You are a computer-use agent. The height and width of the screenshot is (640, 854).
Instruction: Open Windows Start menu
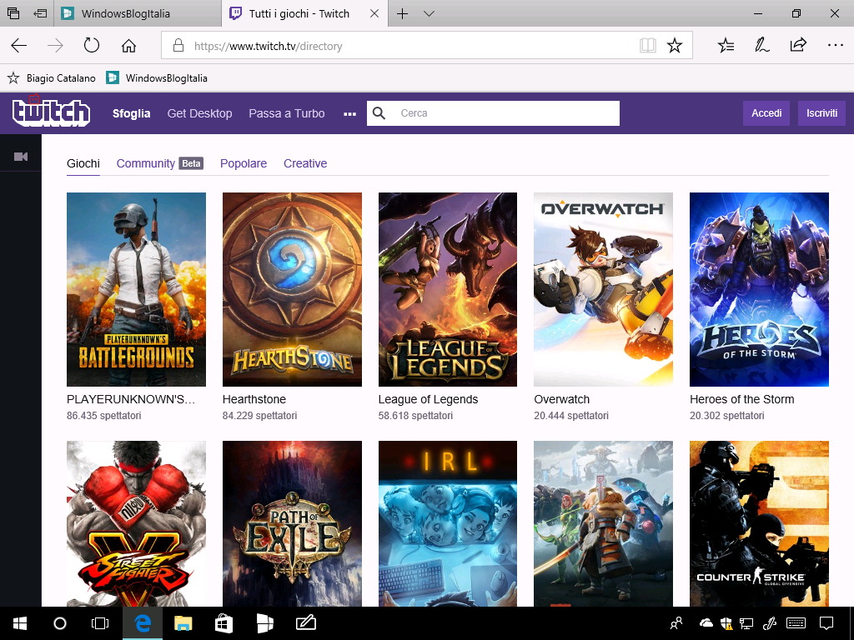(20, 623)
